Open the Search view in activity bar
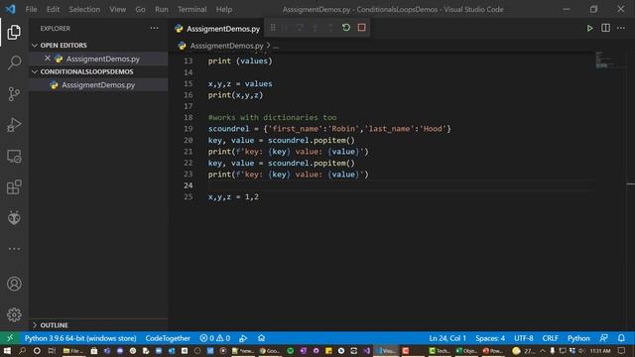The width and height of the screenshot is (635, 357). coord(14,62)
